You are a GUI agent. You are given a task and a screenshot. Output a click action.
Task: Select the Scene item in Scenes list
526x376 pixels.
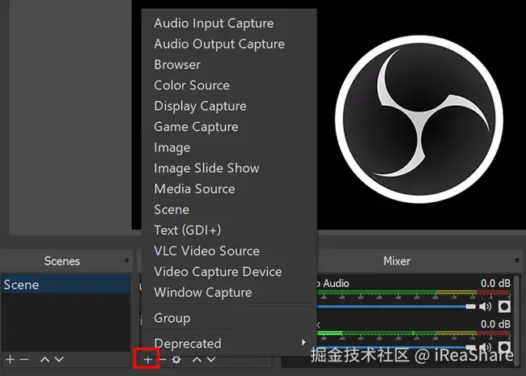coord(66,285)
